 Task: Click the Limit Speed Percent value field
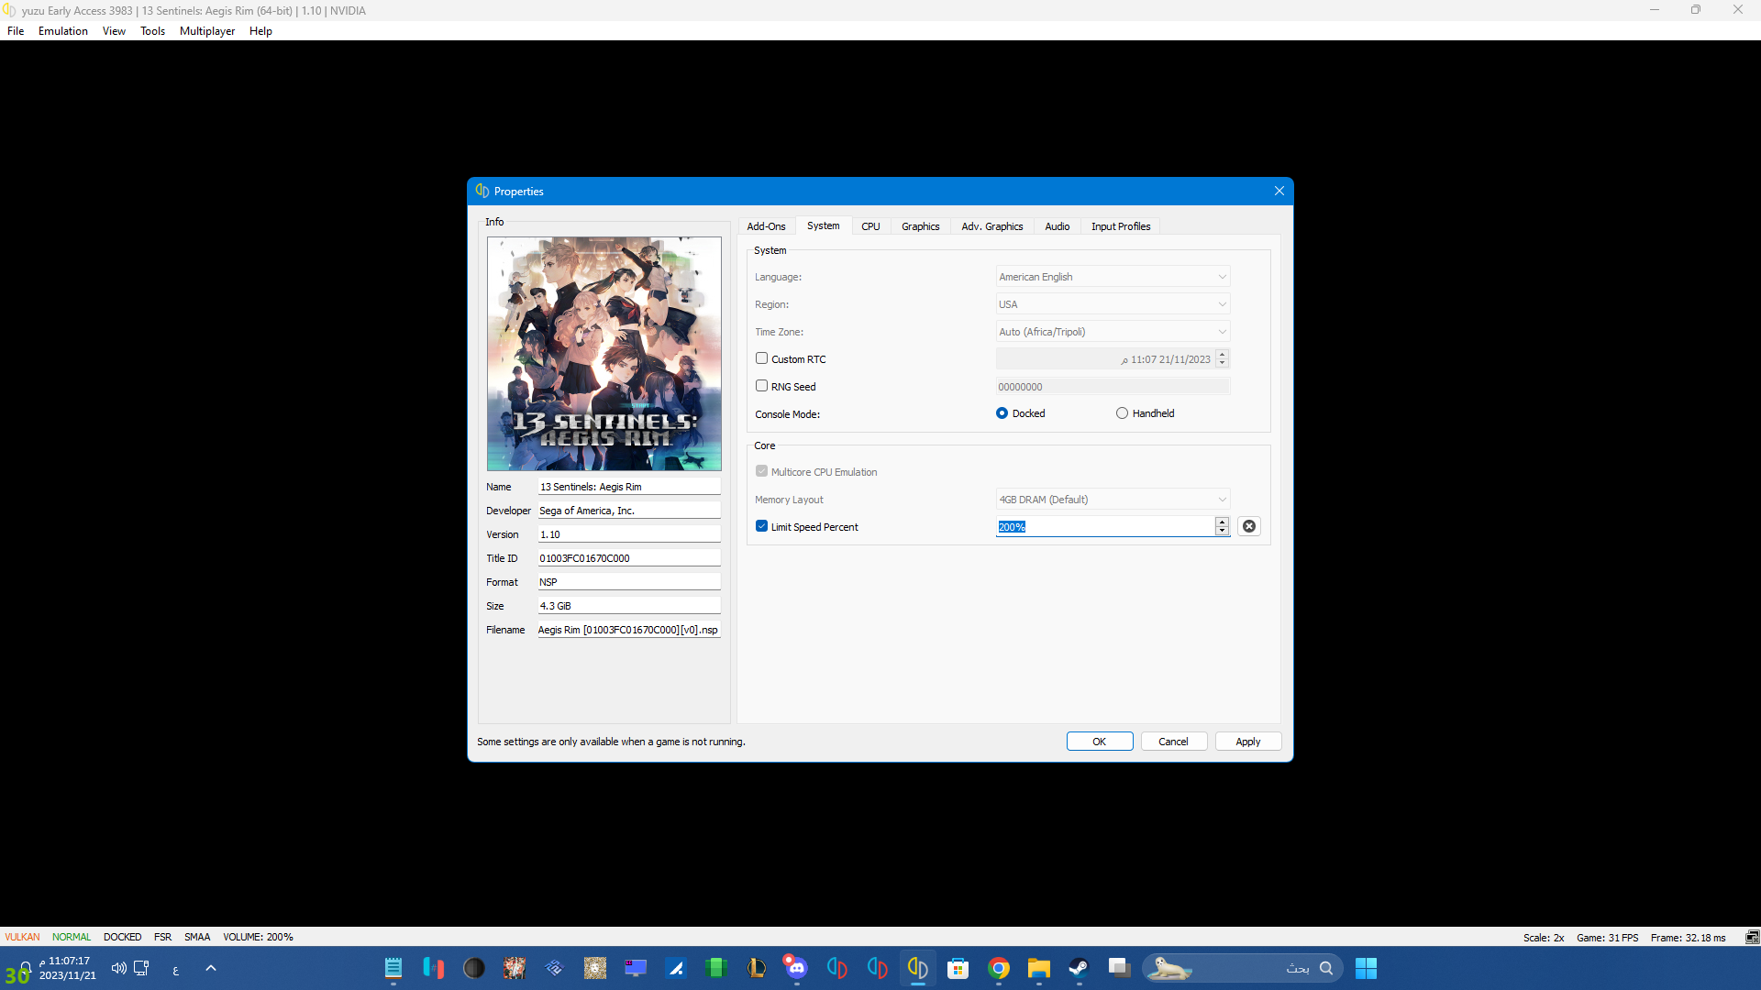coord(1105,526)
